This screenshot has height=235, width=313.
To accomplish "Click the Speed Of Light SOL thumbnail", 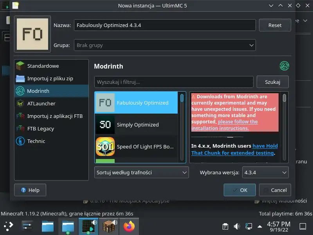I will point(105,146).
